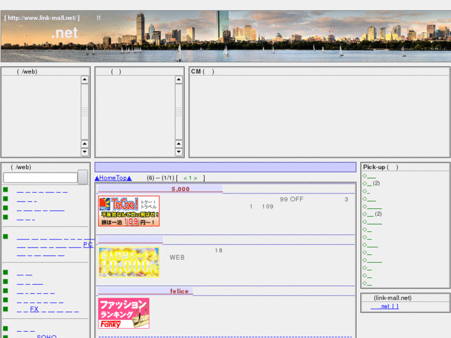The image size is (451, 338).
Task: Click the bottom down arrow in middle top panel scrollbar
Action: click(x=179, y=152)
